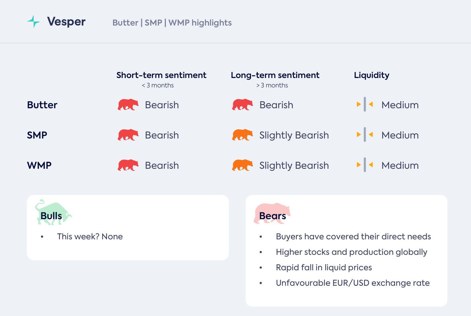Click the WMP row label
471x316 pixels.
point(39,165)
